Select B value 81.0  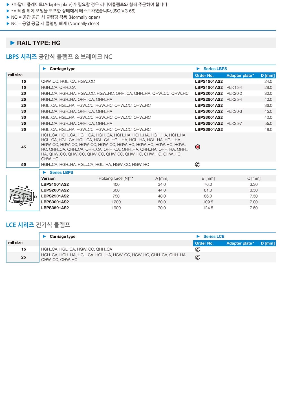coord(208,190)
